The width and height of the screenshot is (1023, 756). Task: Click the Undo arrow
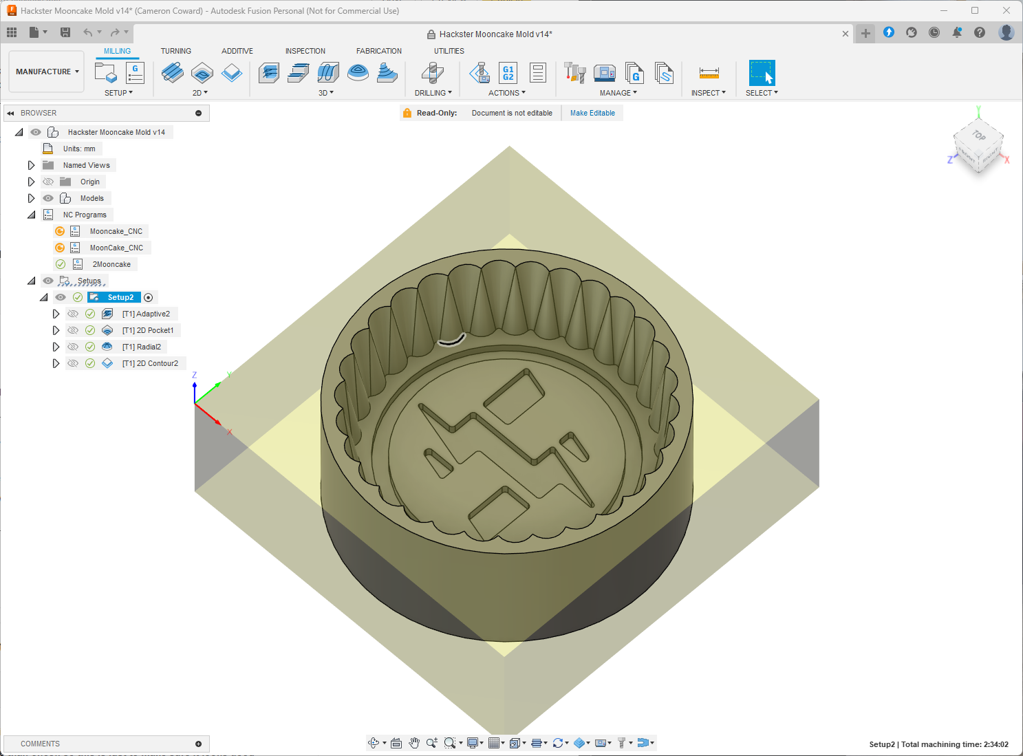(x=87, y=32)
